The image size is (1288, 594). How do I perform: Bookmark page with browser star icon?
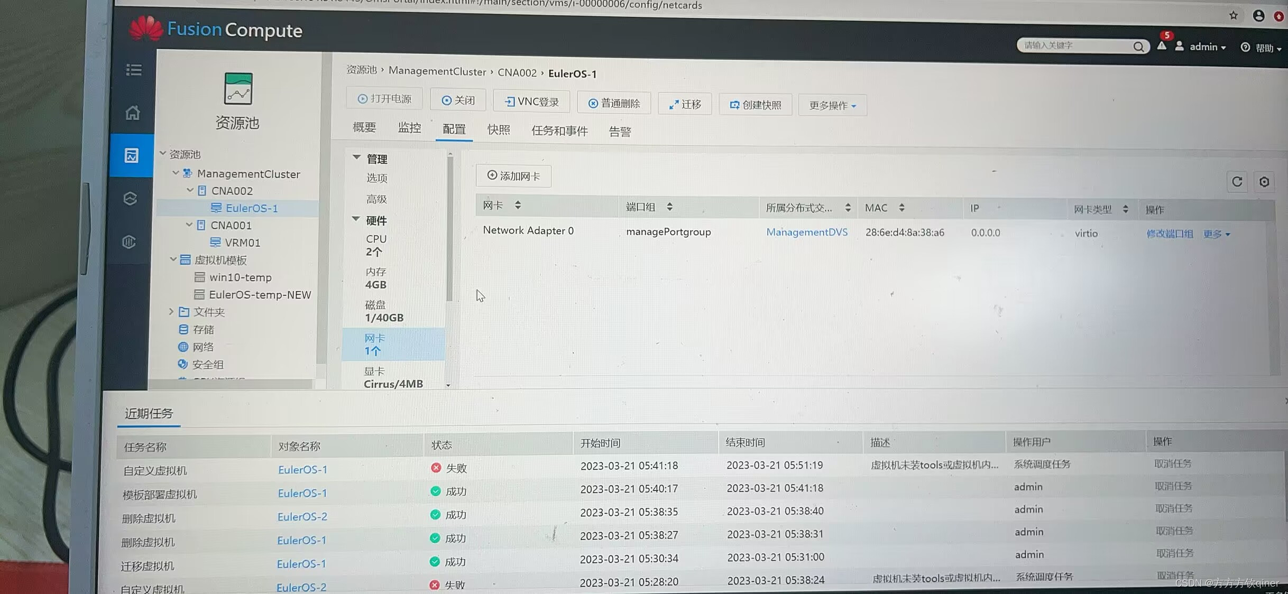pos(1234,15)
